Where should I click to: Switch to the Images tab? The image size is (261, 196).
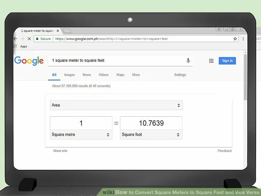(70, 75)
